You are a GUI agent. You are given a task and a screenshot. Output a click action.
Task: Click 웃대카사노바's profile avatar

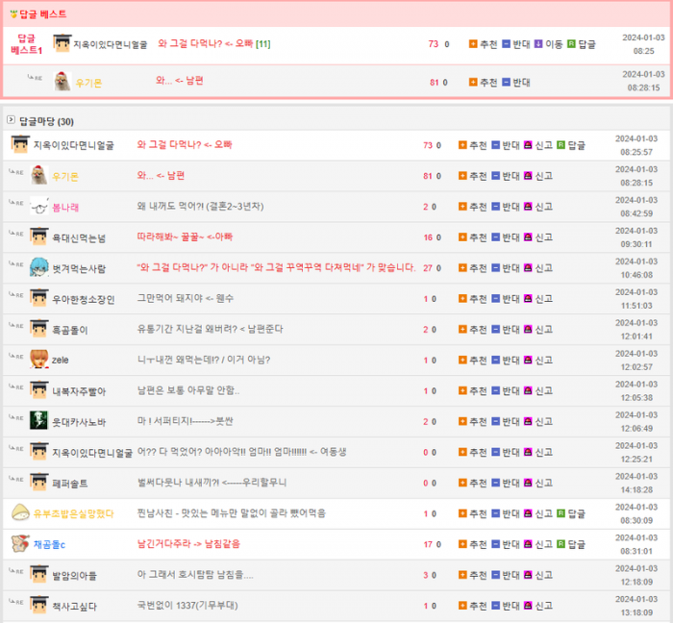click(38, 421)
